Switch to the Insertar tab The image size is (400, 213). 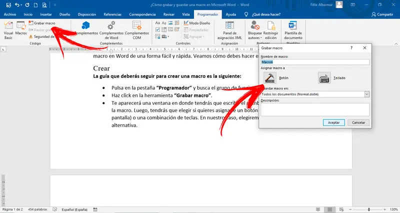(x=46, y=14)
